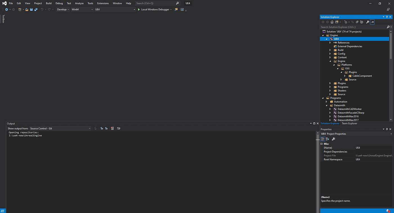Click the Save icon in toolbar

[31, 10]
